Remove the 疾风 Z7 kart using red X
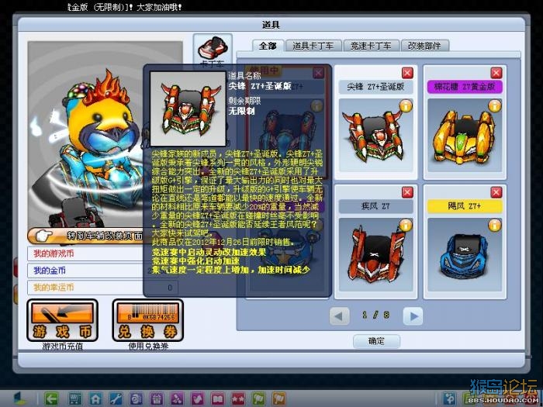Image resolution: width=543 pixels, height=407 pixels. (407, 192)
